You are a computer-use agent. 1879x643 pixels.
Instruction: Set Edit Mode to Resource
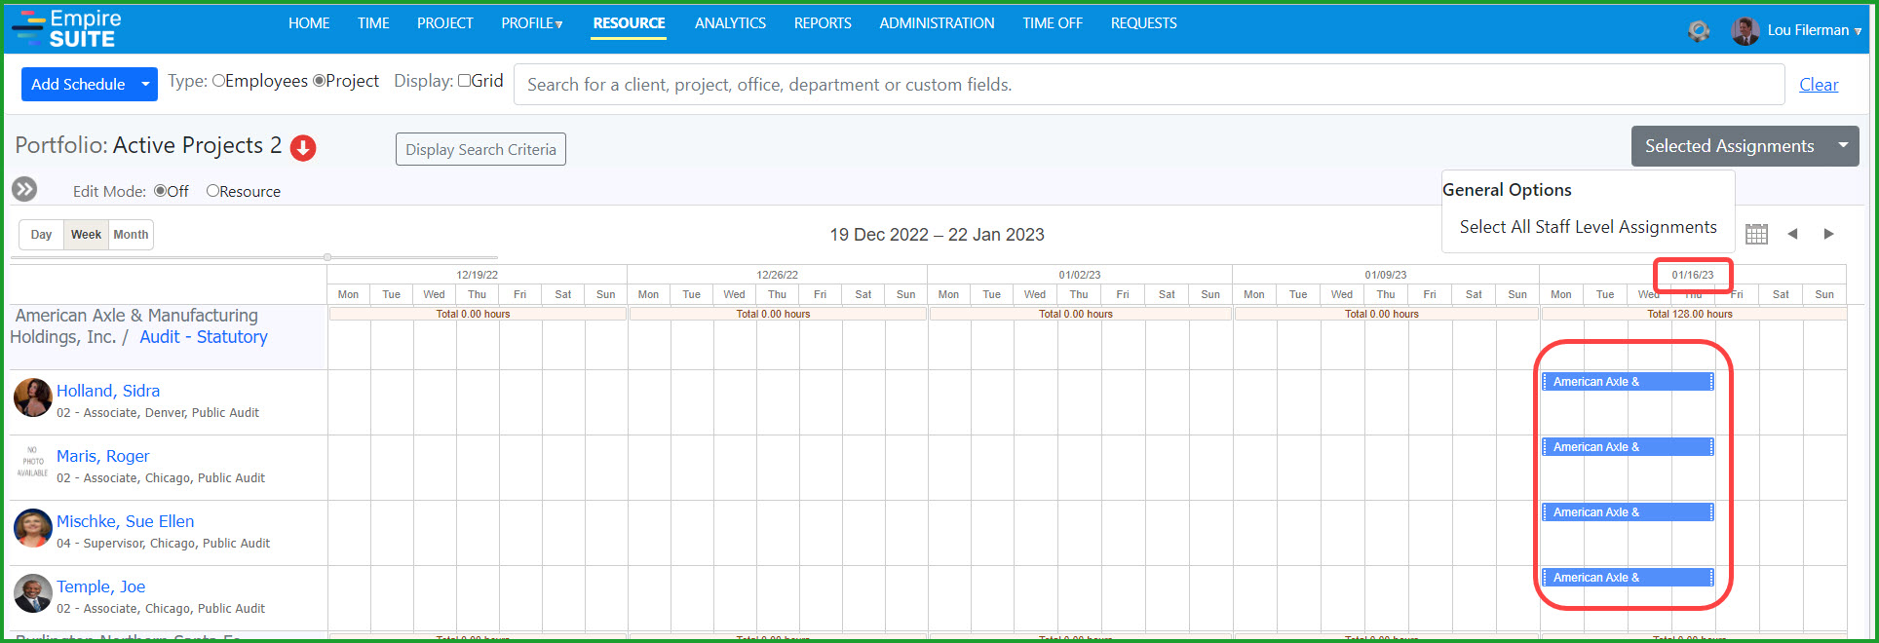212,191
